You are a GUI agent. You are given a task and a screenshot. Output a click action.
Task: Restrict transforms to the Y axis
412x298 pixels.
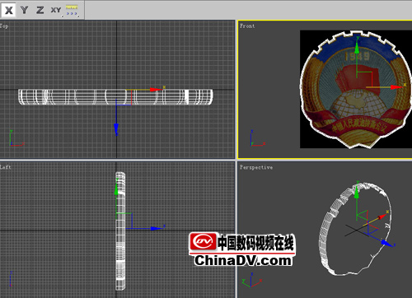(x=25, y=10)
